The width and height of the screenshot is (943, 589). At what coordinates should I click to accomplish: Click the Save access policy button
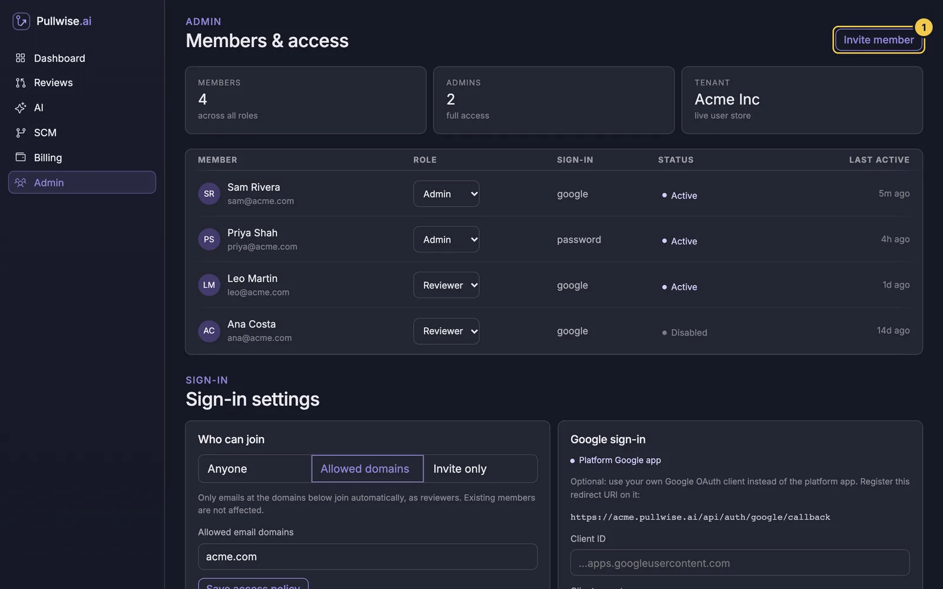click(253, 584)
